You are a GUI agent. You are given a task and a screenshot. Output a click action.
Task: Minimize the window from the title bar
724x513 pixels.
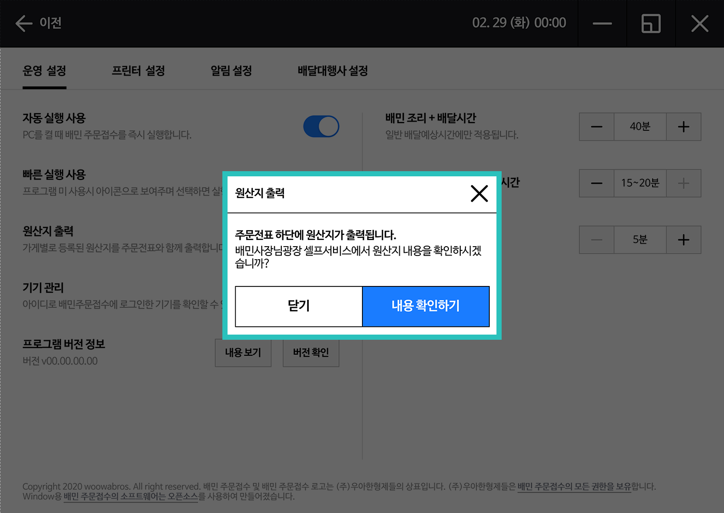[602, 24]
